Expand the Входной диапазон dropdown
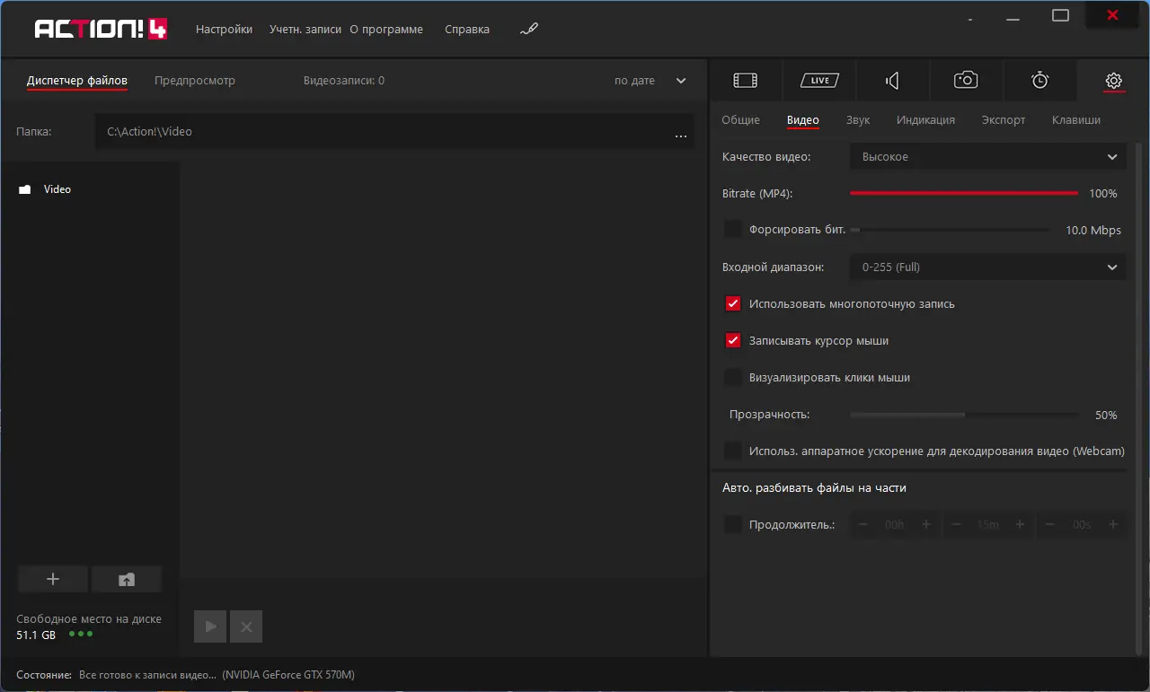1150x692 pixels. point(988,267)
